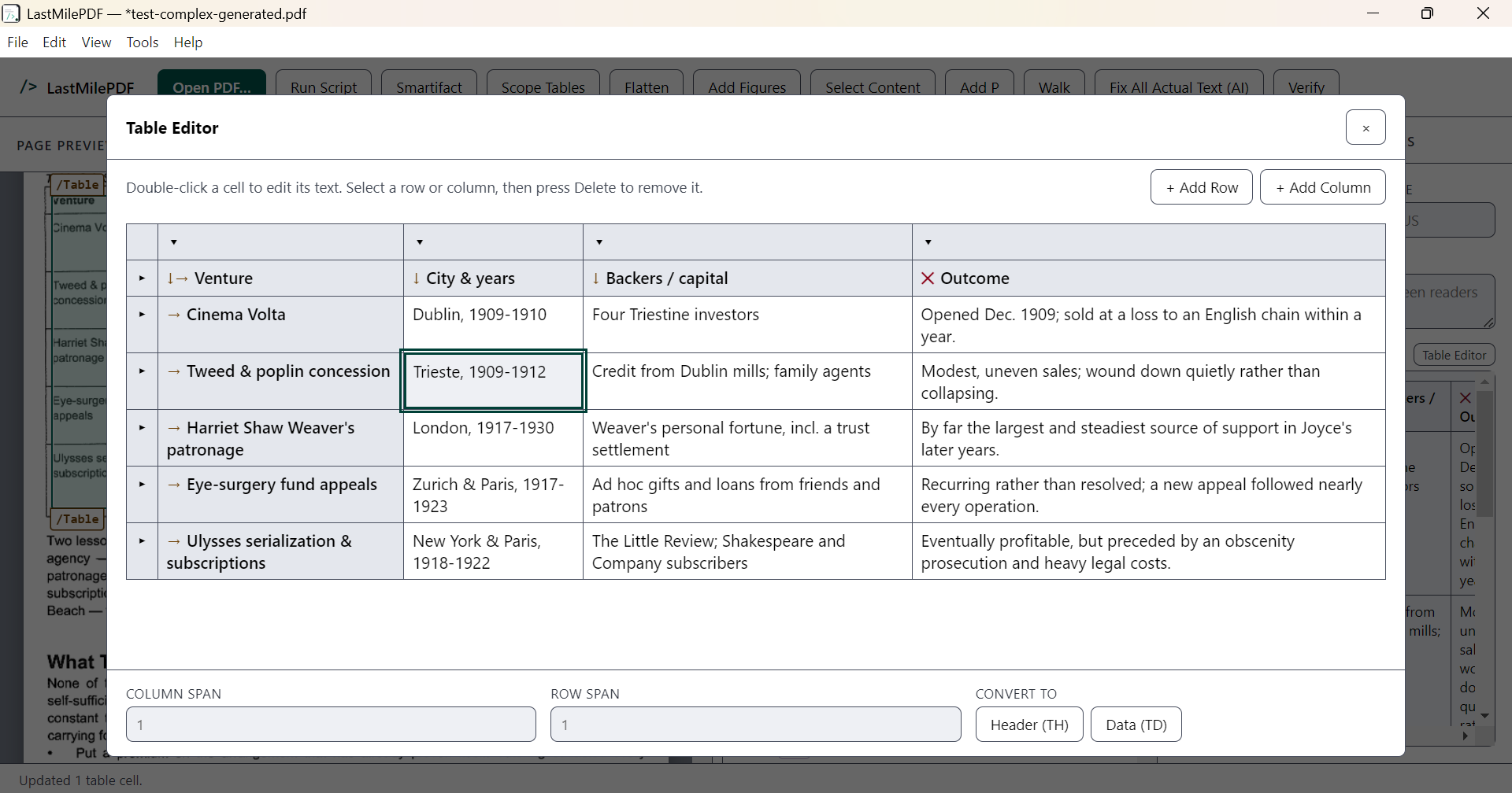Select the New York & Paris, 1918-1922 cell
The image size is (1512, 793).
pyautogui.click(x=493, y=551)
